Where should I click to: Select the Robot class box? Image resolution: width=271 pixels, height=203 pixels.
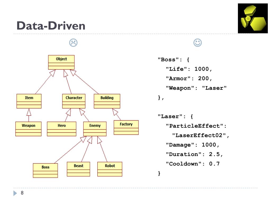110,169
